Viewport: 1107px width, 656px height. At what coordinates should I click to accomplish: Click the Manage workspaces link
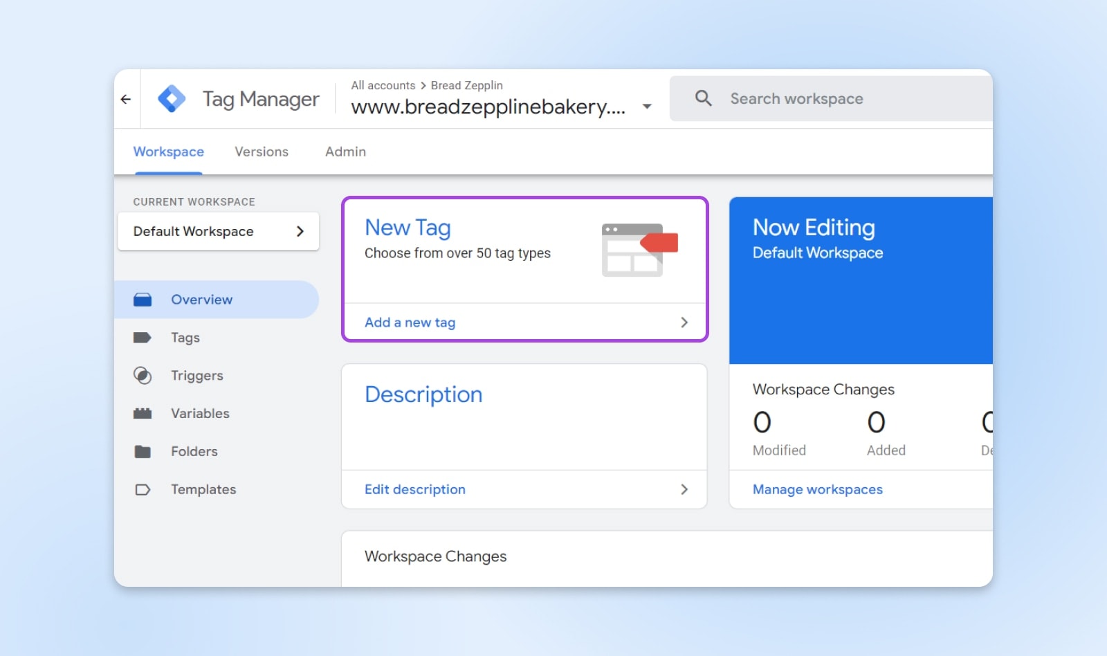(817, 489)
